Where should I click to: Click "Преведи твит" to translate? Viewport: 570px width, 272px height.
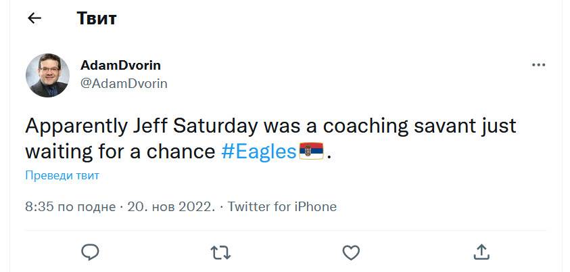pos(62,175)
